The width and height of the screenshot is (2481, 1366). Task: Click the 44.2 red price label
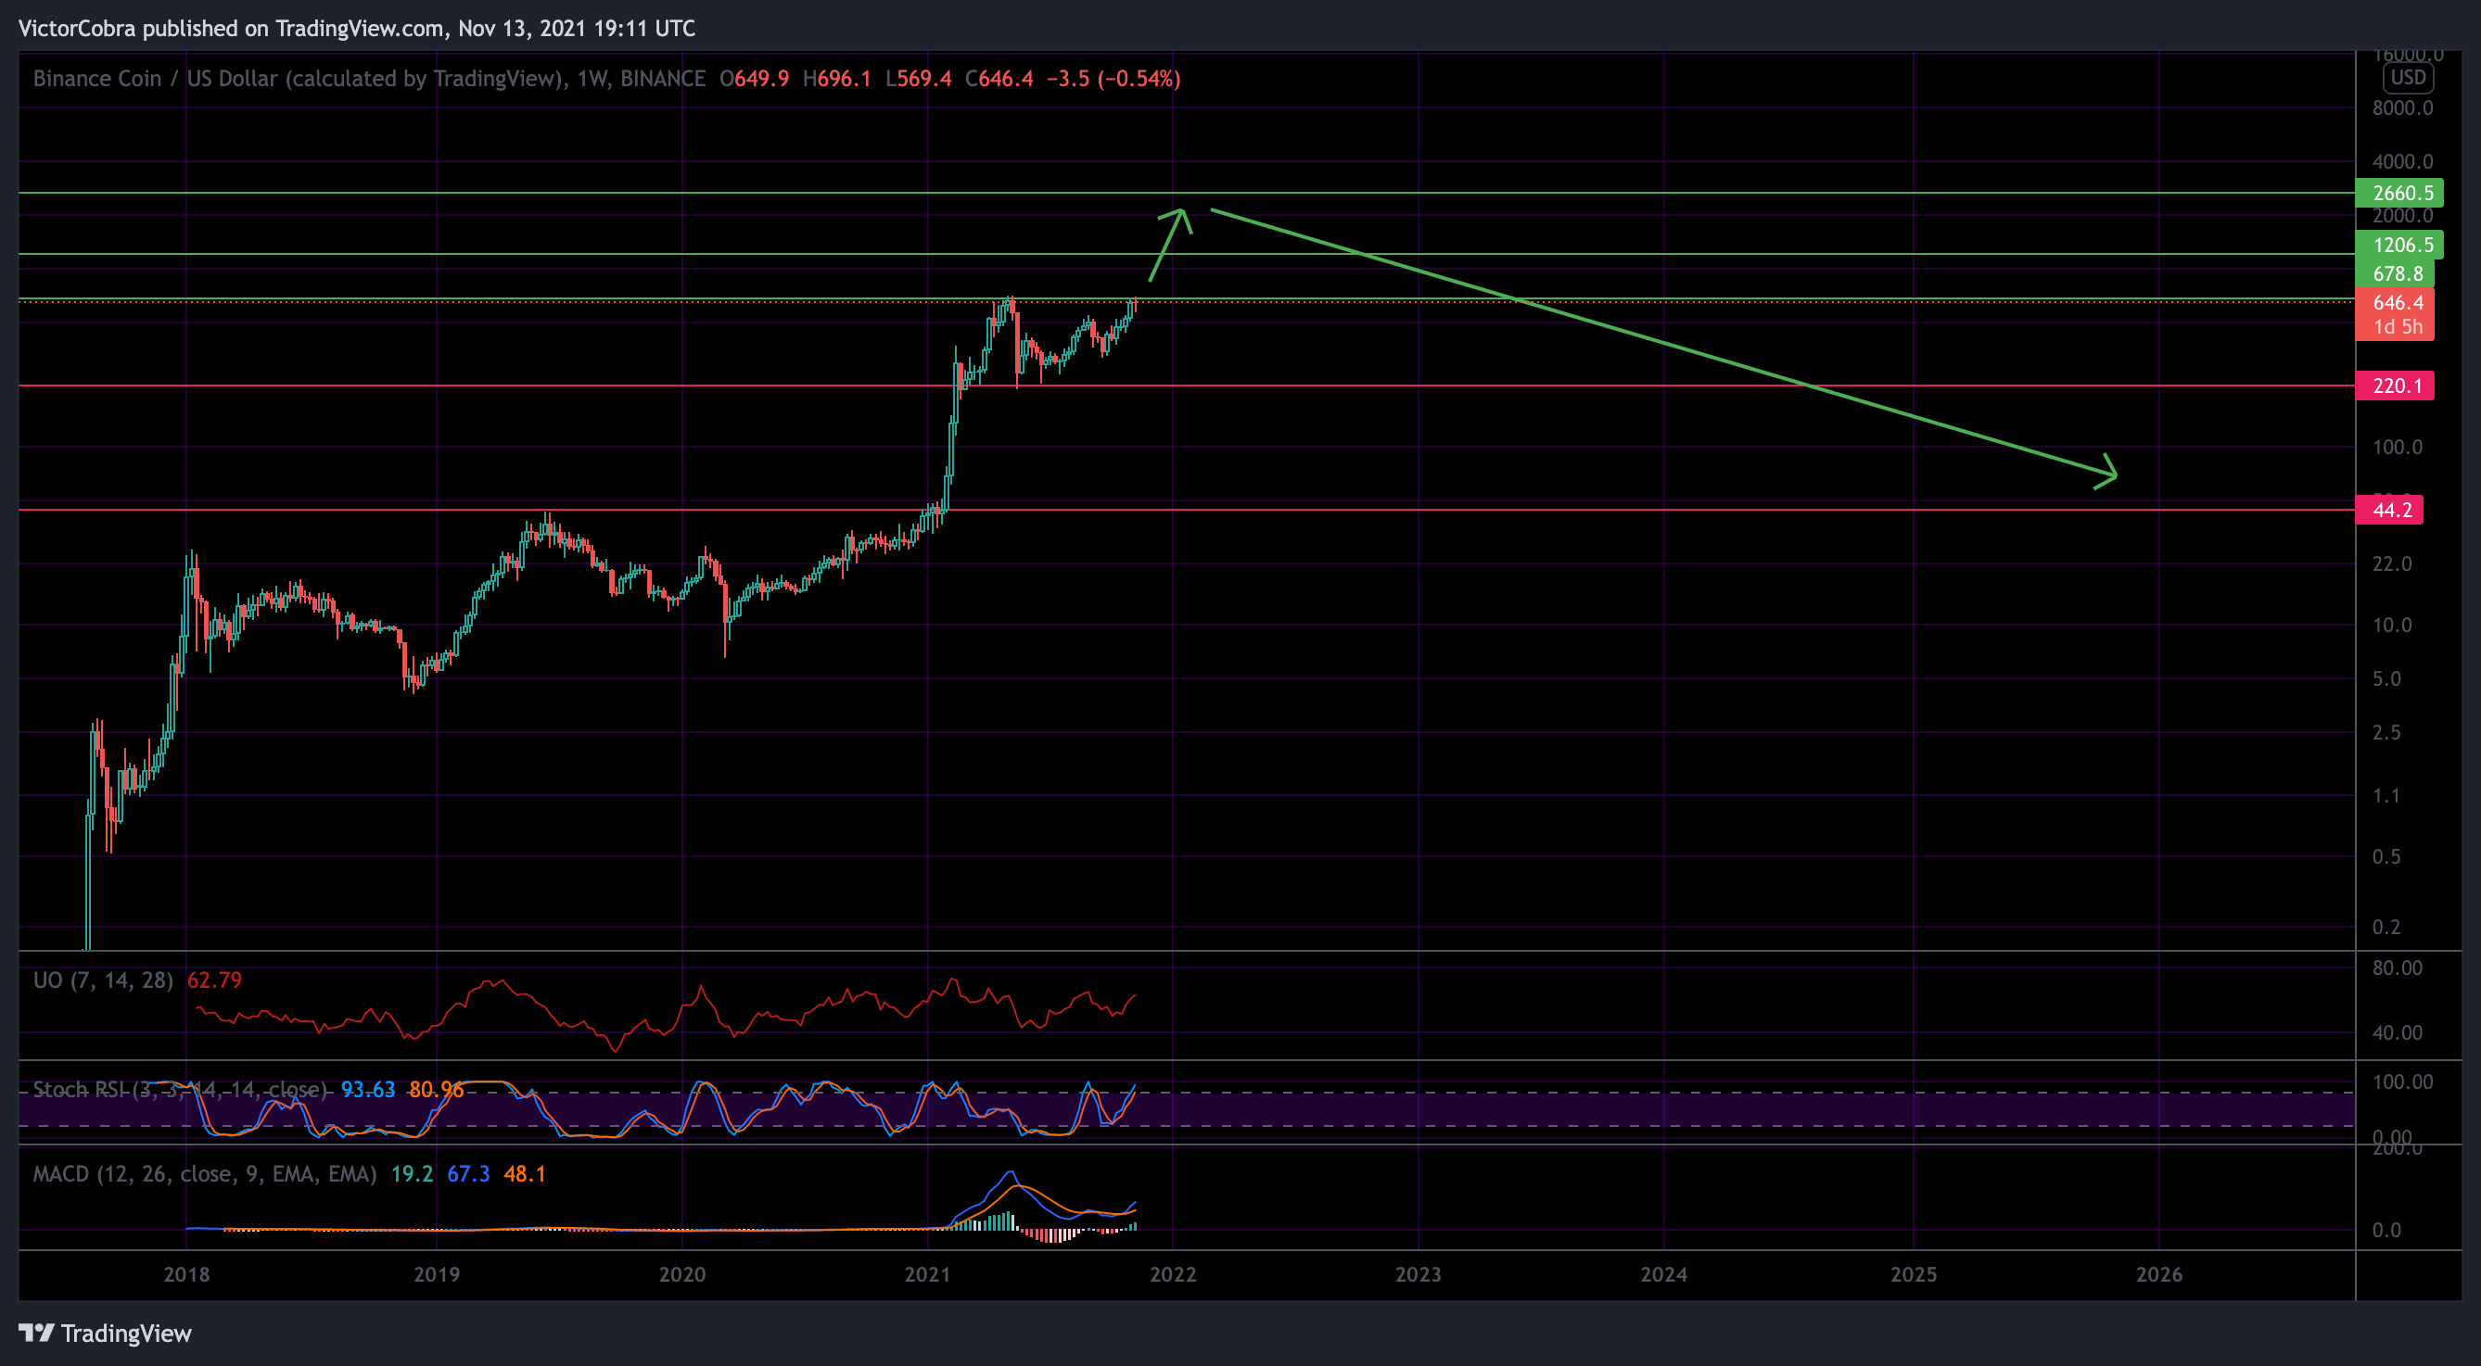pos(2388,511)
